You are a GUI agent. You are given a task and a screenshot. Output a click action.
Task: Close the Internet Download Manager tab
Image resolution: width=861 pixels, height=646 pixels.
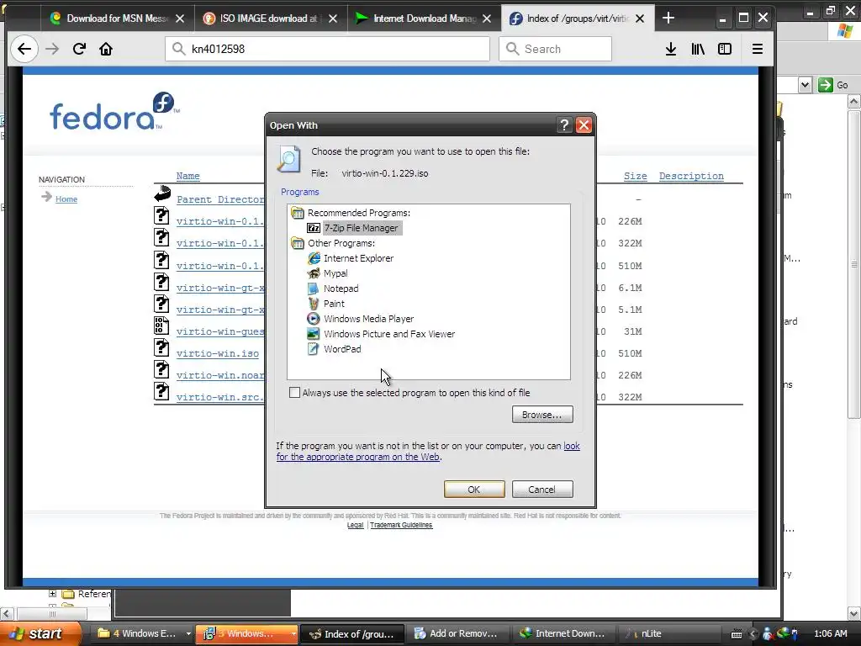[x=487, y=19]
